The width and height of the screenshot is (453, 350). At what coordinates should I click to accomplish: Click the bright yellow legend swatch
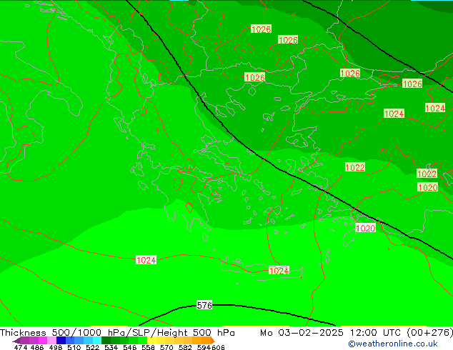click(151, 341)
